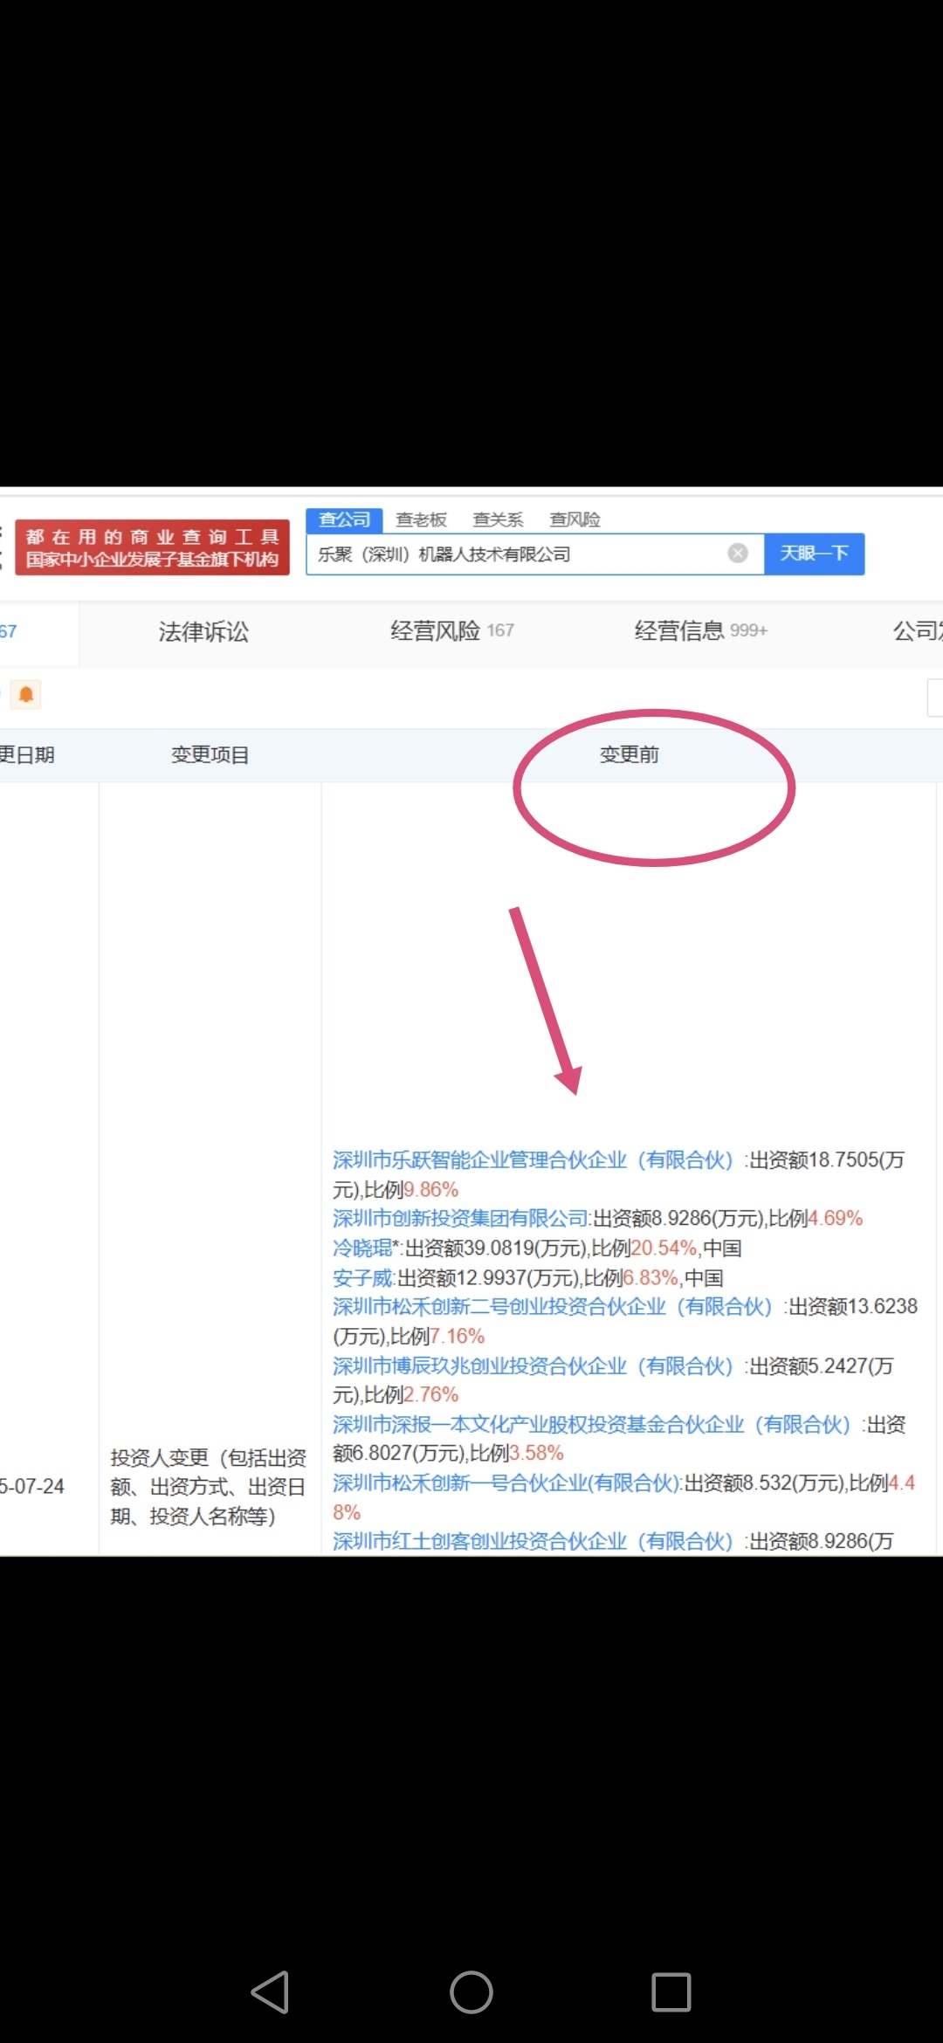Viewport: 943px width, 2043px height.
Task: Click the red banner 都在用的商业查询工具
Action: click(x=152, y=547)
